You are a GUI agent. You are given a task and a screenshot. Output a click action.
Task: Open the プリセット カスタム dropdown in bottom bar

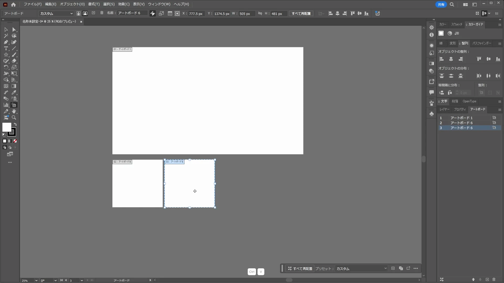click(361, 269)
